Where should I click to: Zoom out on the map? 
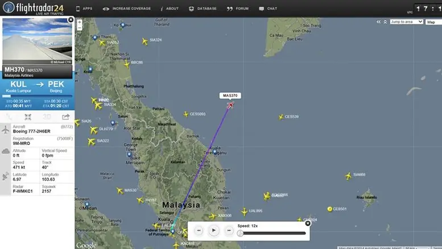tap(80, 28)
